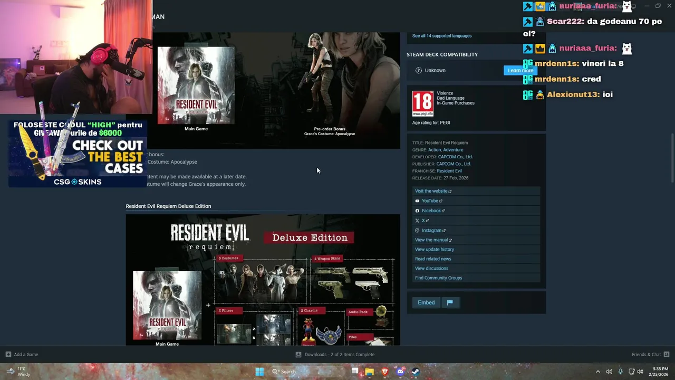Open Discord from the taskbar
Image resolution: width=675 pixels, height=380 pixels.
point(400,372)
